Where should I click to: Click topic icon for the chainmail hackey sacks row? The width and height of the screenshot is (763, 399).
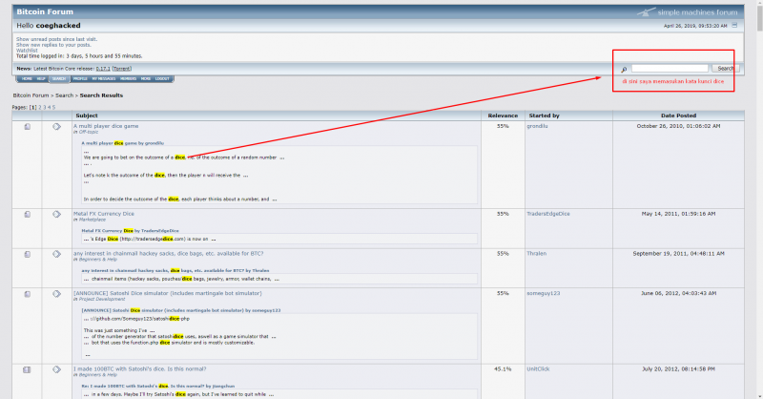click(28, 254)
